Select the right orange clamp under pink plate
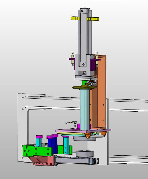 [104, 134]
